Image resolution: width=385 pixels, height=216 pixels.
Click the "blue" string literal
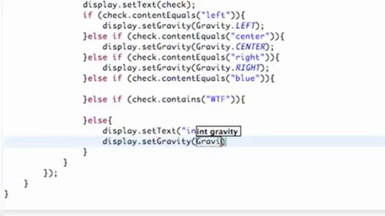click(245, 79)
